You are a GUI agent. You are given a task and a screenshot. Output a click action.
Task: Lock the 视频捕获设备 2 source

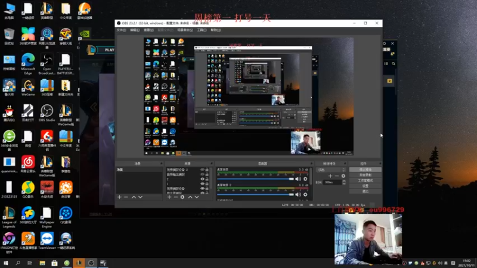tap(207, 170)
